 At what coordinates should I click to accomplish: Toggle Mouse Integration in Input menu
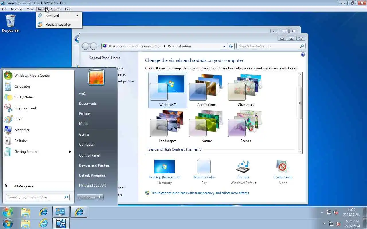point(59,25)
